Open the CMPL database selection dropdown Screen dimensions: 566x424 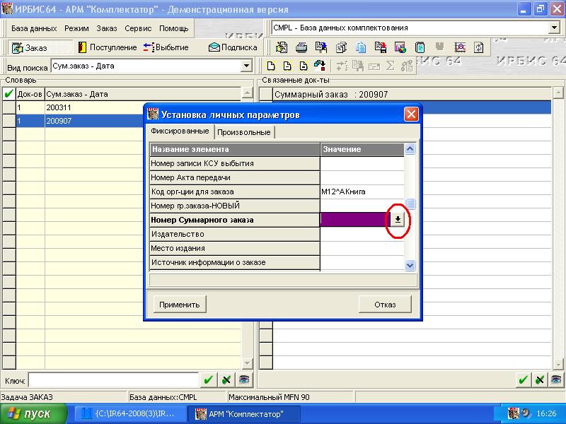(553, 28)
